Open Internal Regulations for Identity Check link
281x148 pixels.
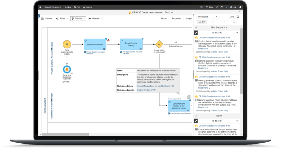[155, 86]
